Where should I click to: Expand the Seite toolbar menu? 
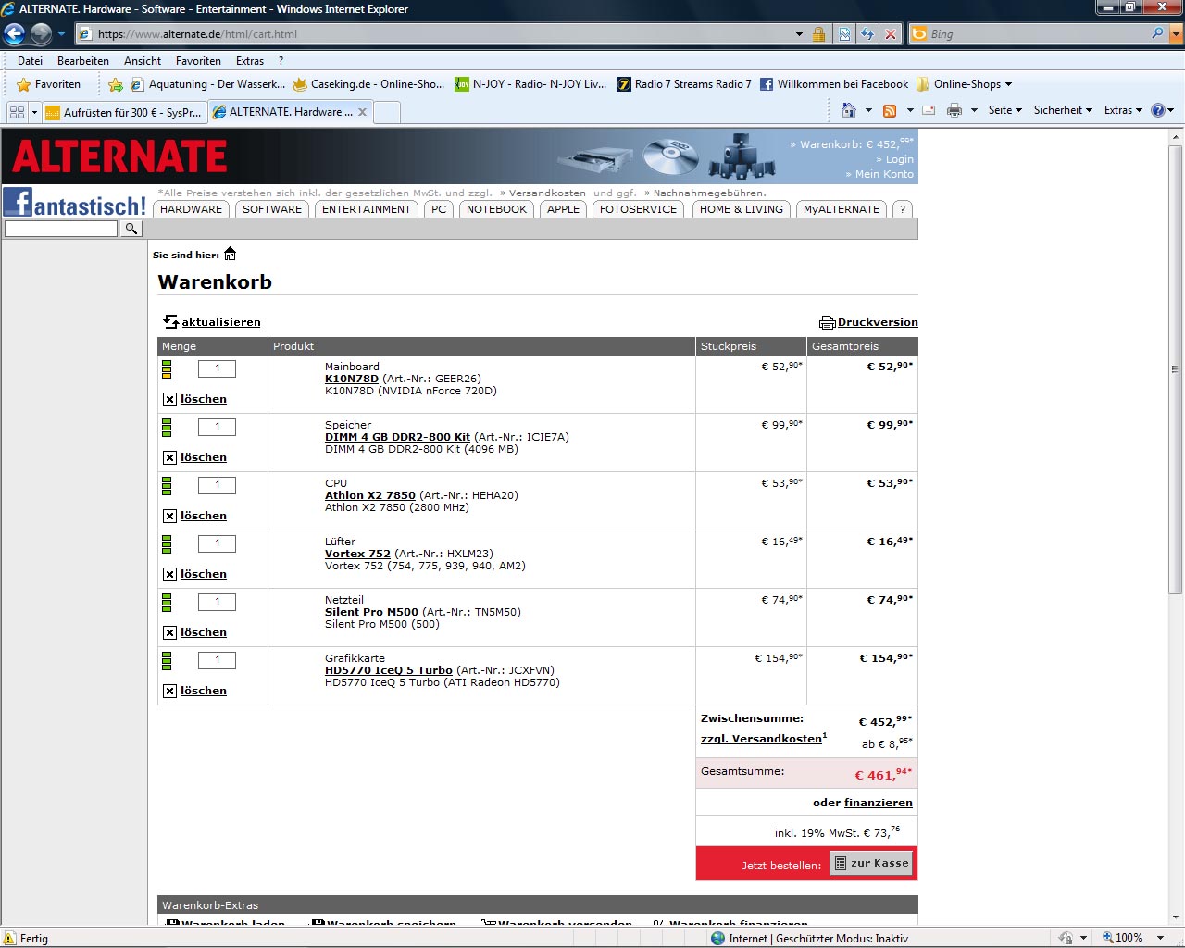coord(1004,110)
